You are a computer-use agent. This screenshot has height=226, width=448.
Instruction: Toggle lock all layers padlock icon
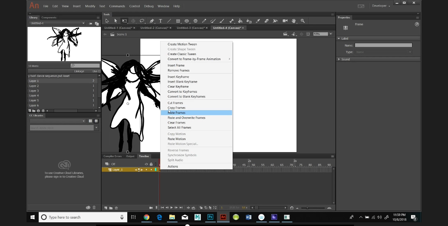(x=151, y=164)
